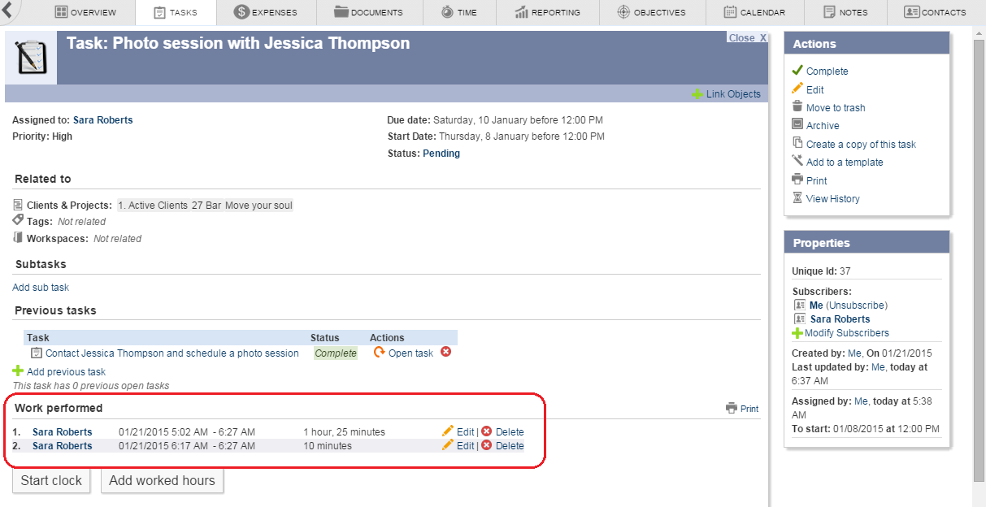This screenshot has width=986, height=507.
Task: Switch to the Calendar tab
Action: (x=754, y=12)
